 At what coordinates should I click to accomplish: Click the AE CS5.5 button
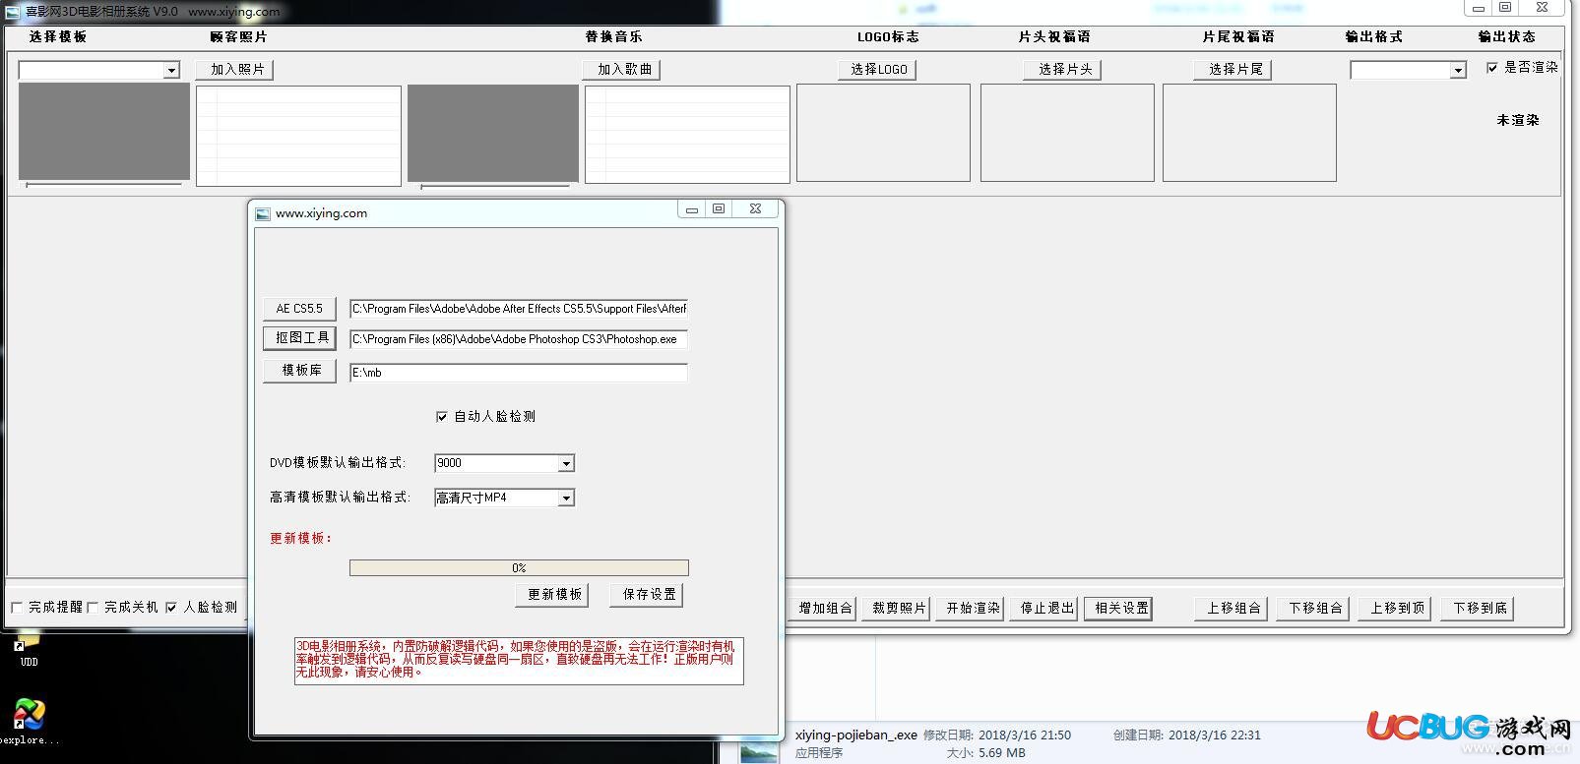click(299, 309)
